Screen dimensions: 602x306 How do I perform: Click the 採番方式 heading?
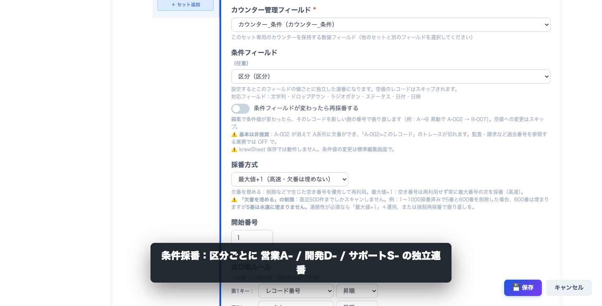(x=245, y=165)
